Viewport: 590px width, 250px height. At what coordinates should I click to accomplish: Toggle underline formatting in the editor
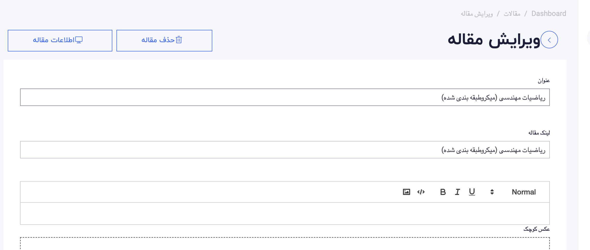click(x=472, y=192)
